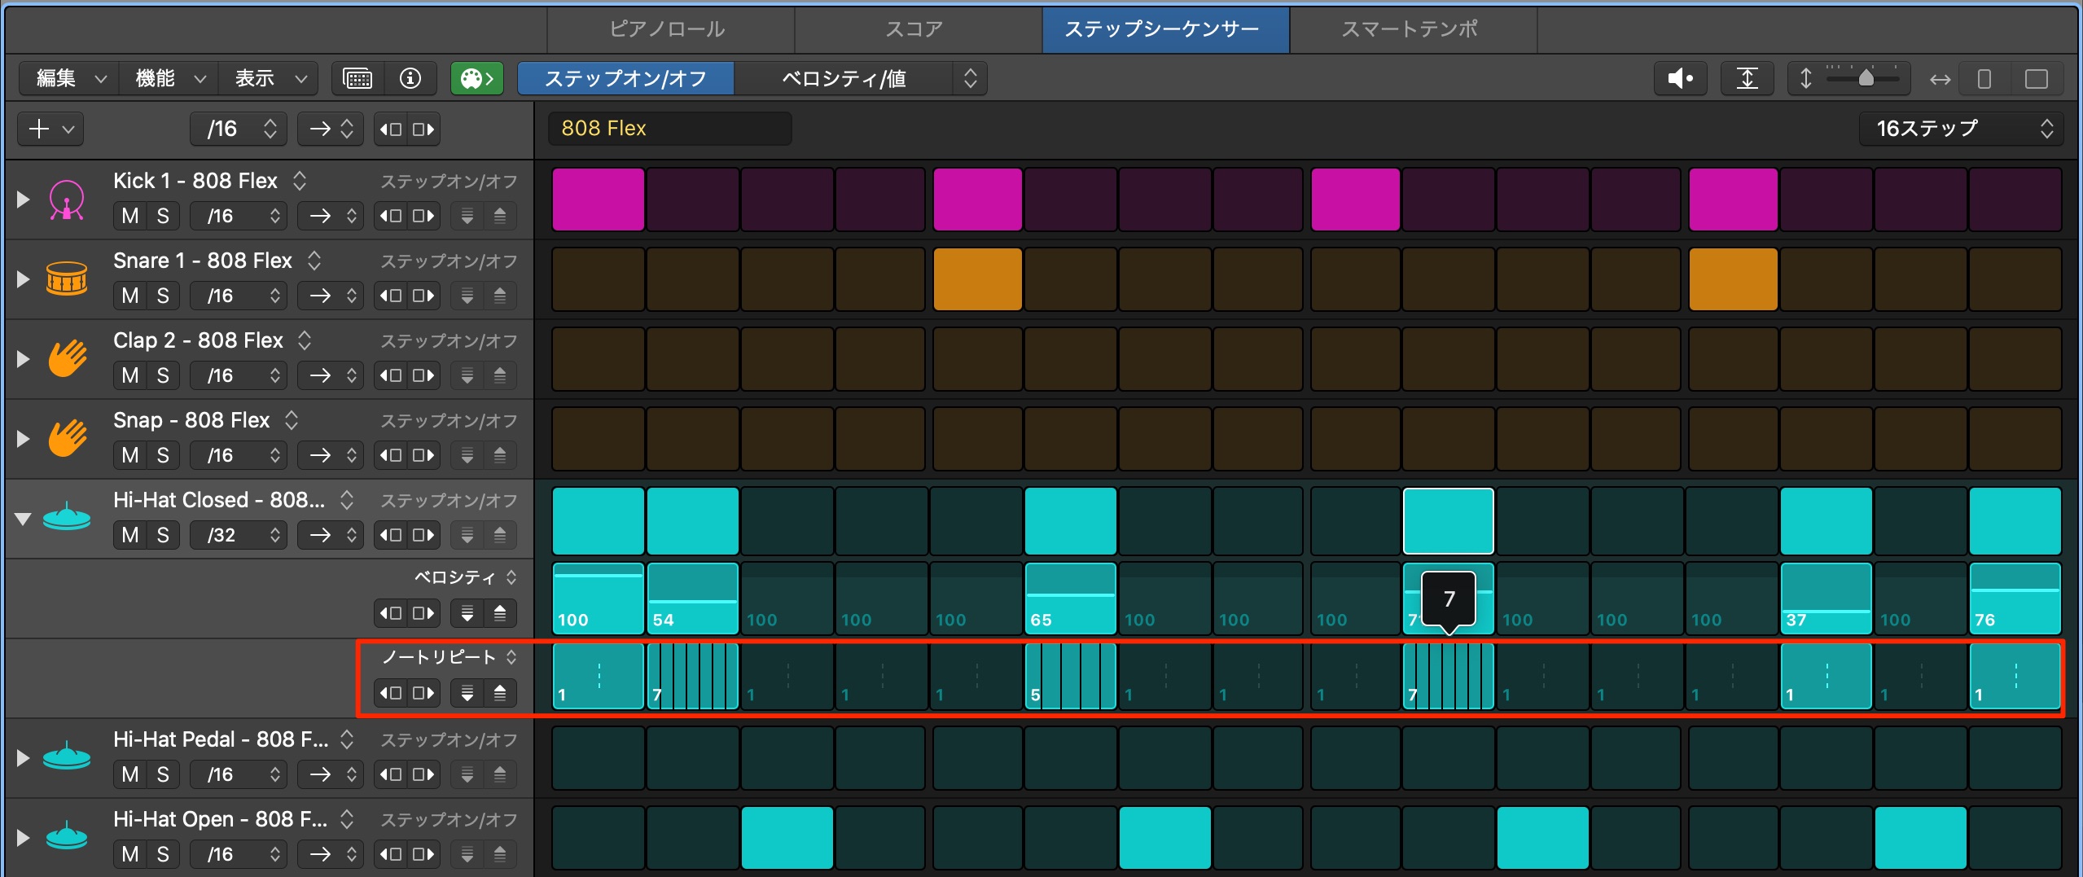Click the Kick 1 - 808 Flex row name
The height and width of the screenshot is (877, 2083).
pos(195,181)
